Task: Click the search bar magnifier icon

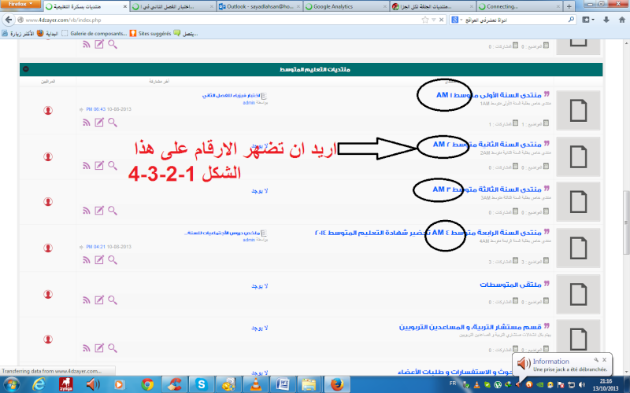Action: (571, 20)
